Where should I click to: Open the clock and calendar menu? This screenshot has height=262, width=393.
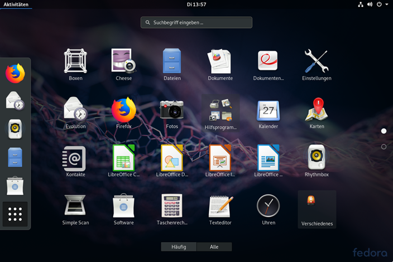tap(196, 4)
